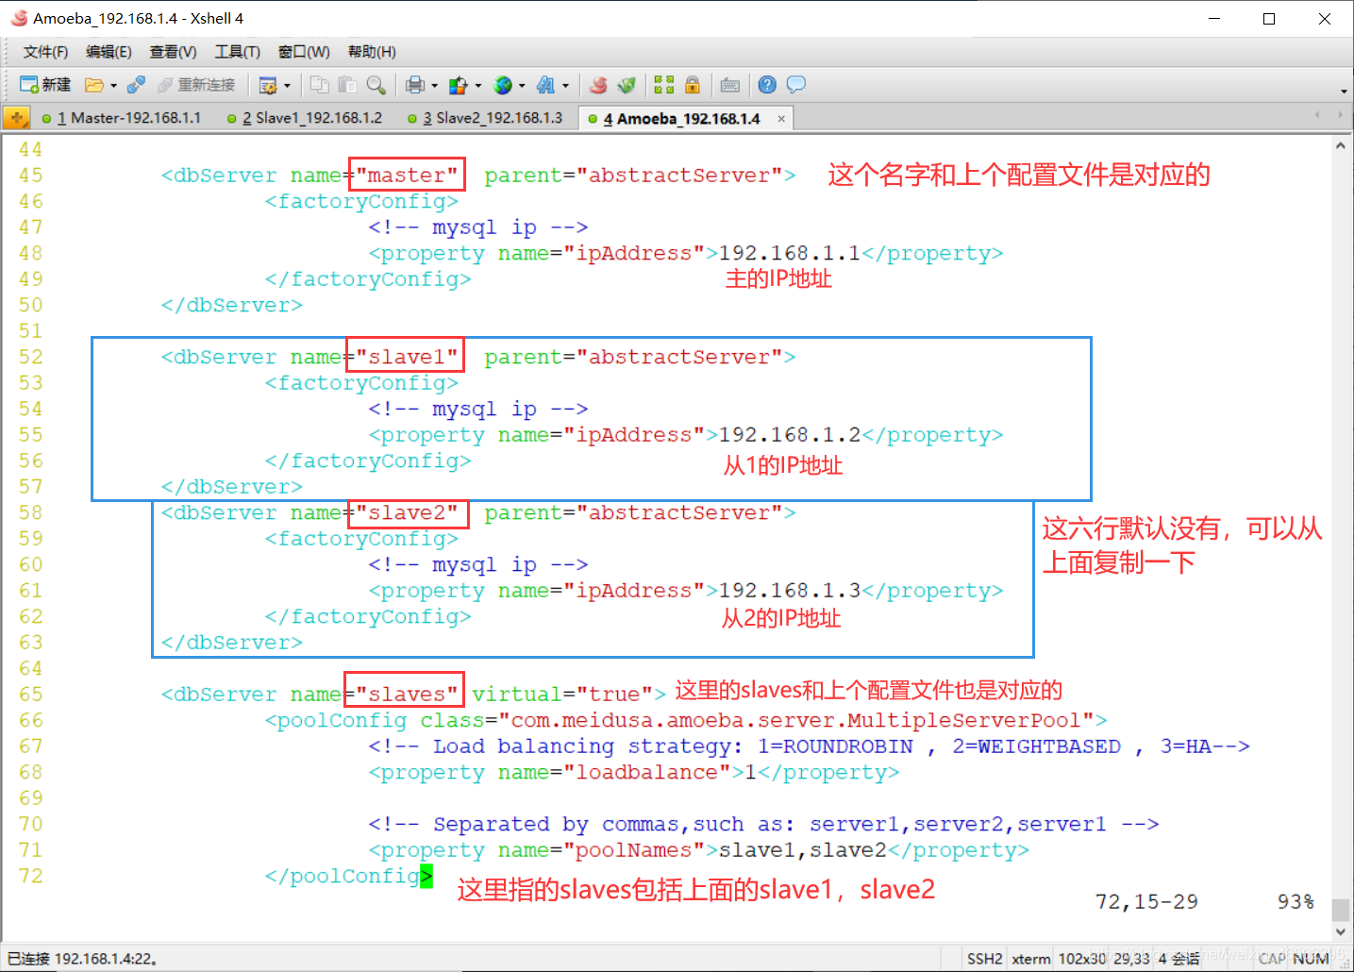Click the terminal scrollbar up arrow
The height and width of the screenshot is (972, 1354).
[x=1340, y=146]
